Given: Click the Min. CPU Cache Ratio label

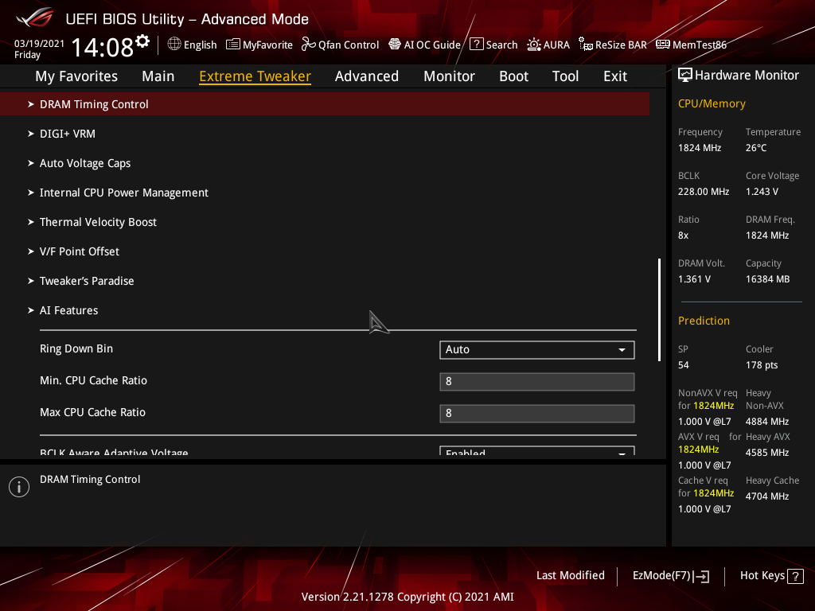Looking at the screenshot, I should [x=94, y=380].
